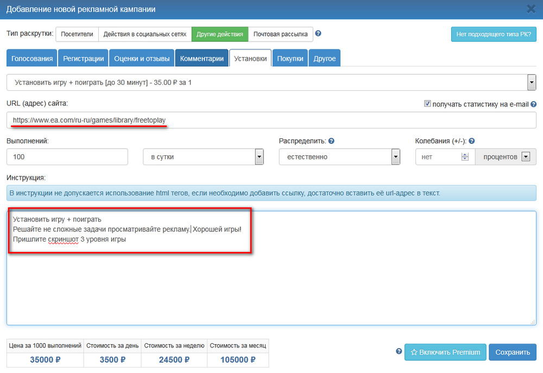Click the URL address input field
The height and width of the screenshot is (373, 543).
click(x=271, y=120)
